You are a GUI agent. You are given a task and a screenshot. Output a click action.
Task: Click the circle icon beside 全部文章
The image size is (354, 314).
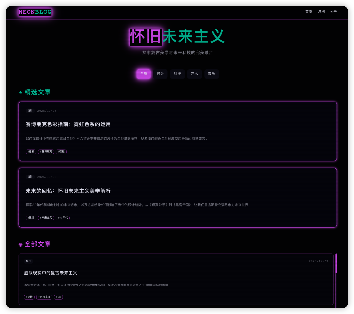tap(21, 245)
